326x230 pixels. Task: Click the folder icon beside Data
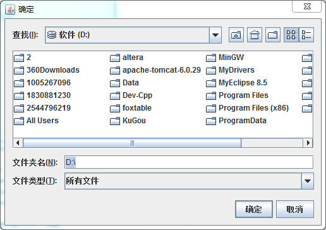(x=115, y=83)
